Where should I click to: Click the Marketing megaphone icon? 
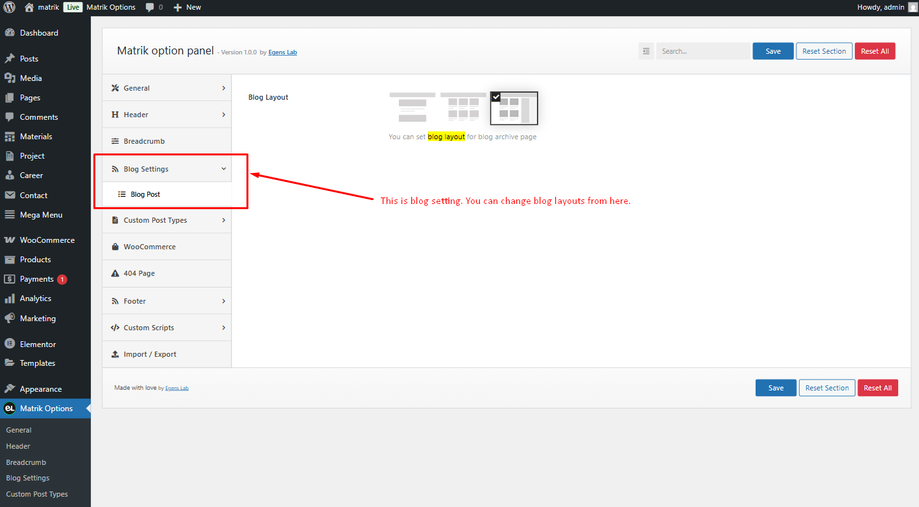10,319
